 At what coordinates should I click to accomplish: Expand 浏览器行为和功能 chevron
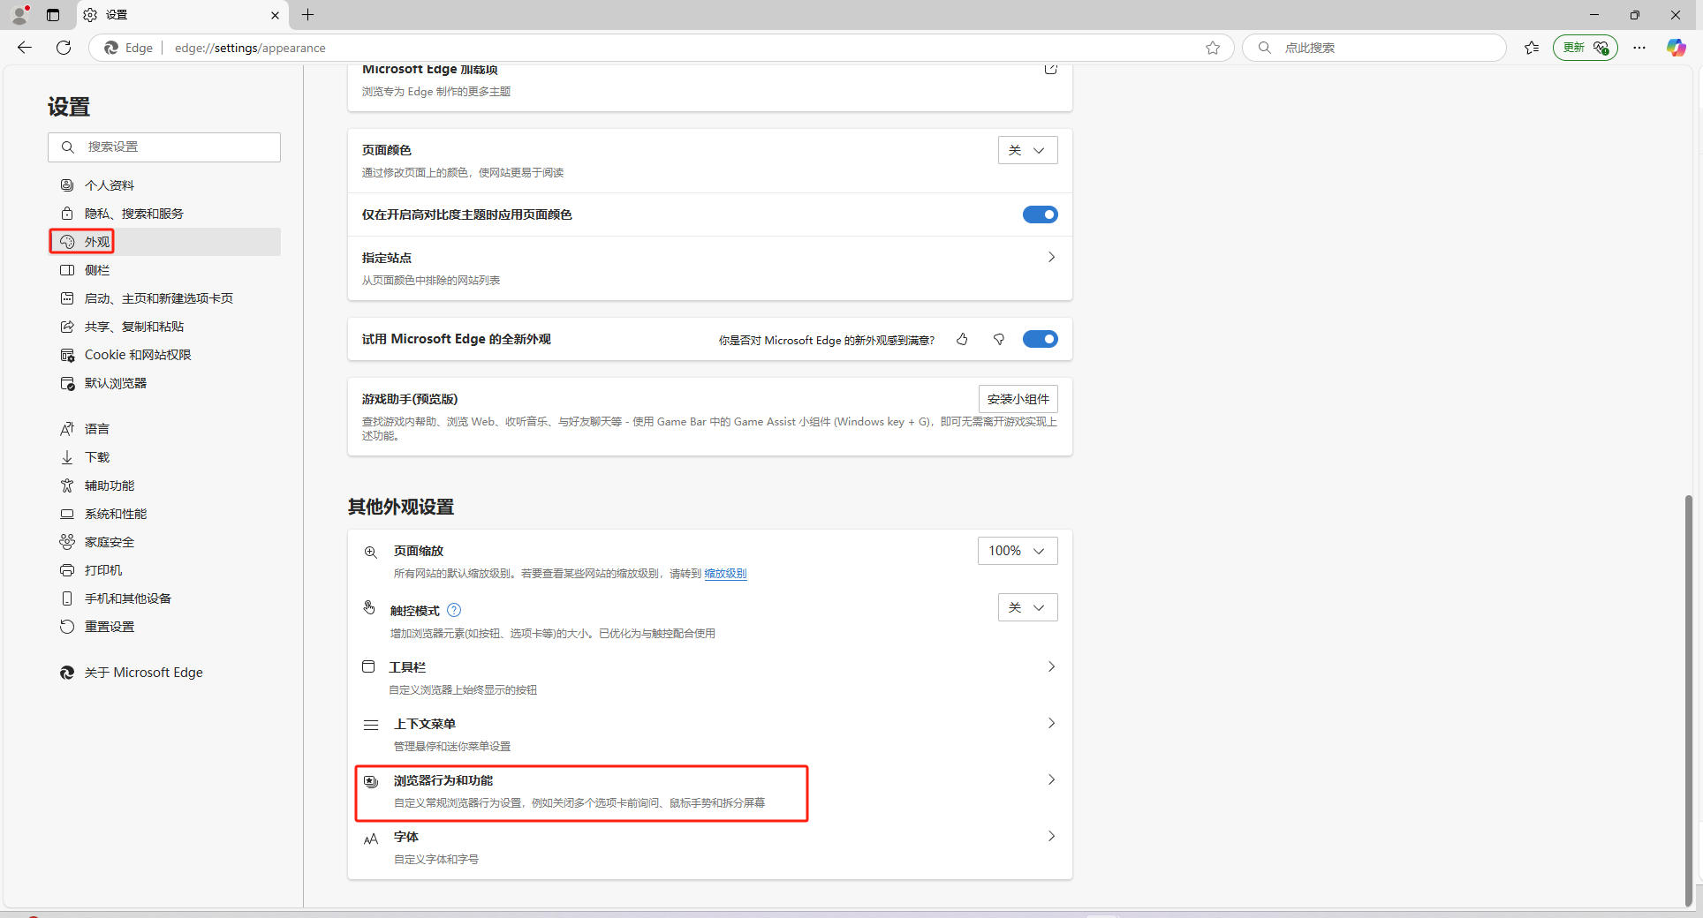[1051, 779]
